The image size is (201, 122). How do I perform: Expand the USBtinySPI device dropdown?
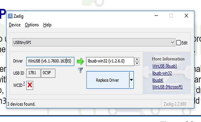(x=94, y=42)
